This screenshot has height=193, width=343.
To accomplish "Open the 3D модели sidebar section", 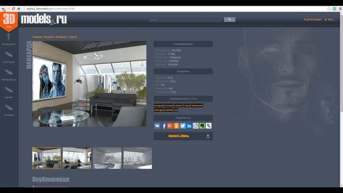I will 9,39.
